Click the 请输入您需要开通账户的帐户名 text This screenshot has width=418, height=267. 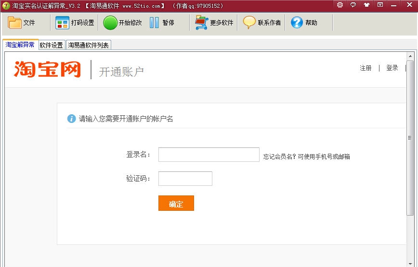pyautogui.click(x=126, y=119)
